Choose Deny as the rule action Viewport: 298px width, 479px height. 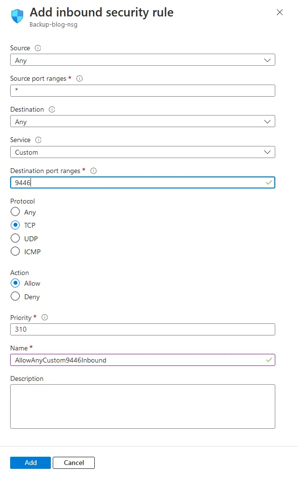[x=15, y=296]
